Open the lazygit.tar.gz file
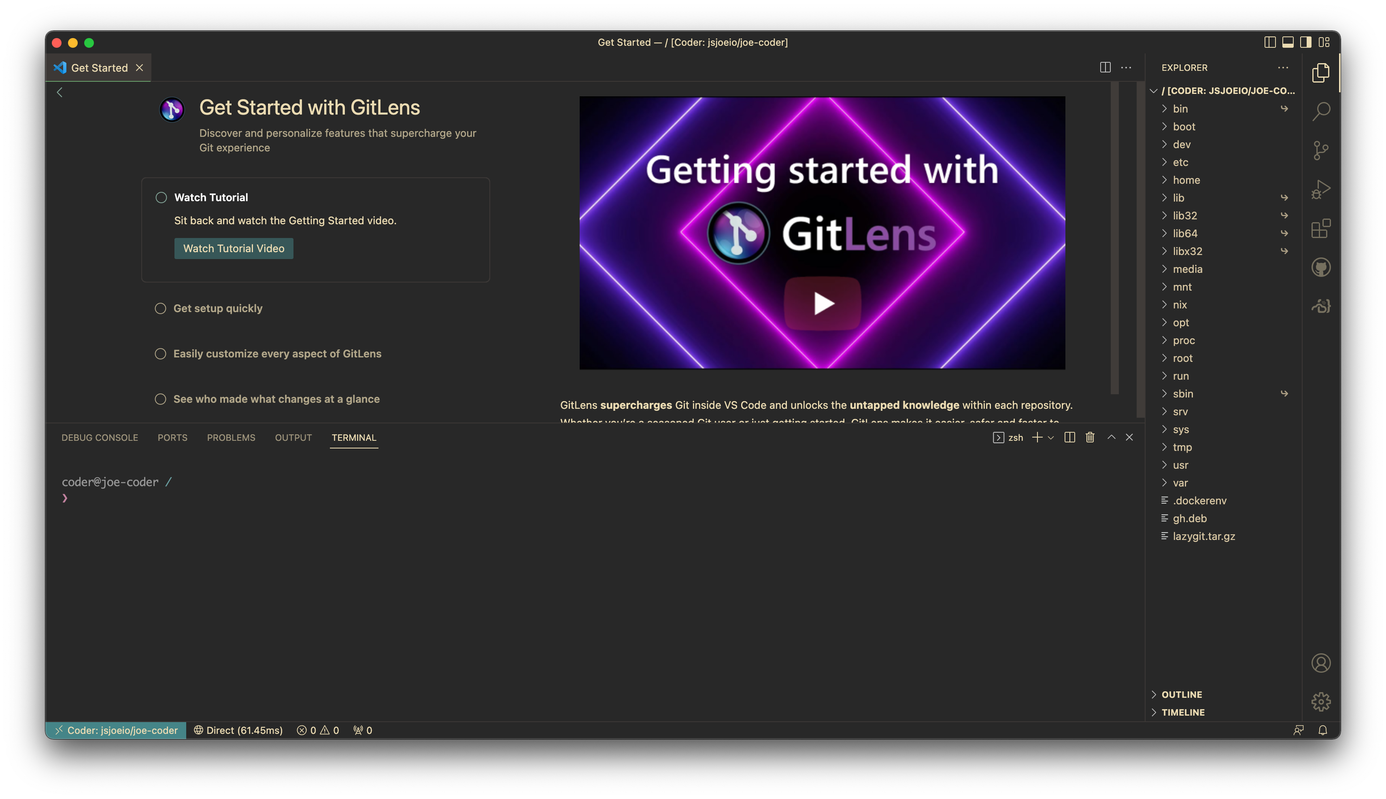 [x=1224, y=536]
